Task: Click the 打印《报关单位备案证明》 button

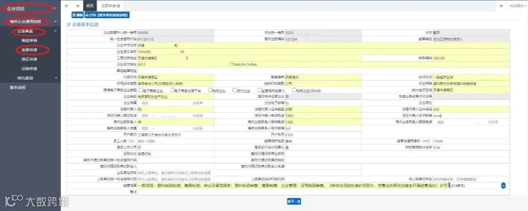Action: [107, 15]
